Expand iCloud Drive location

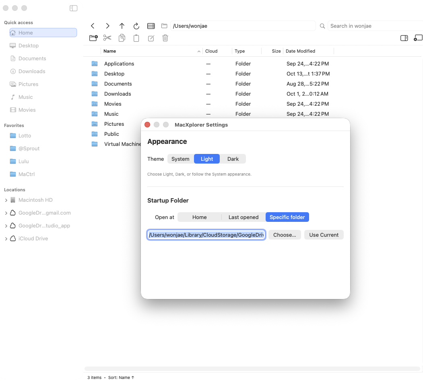pyautogui.click(x=6, y=239)
